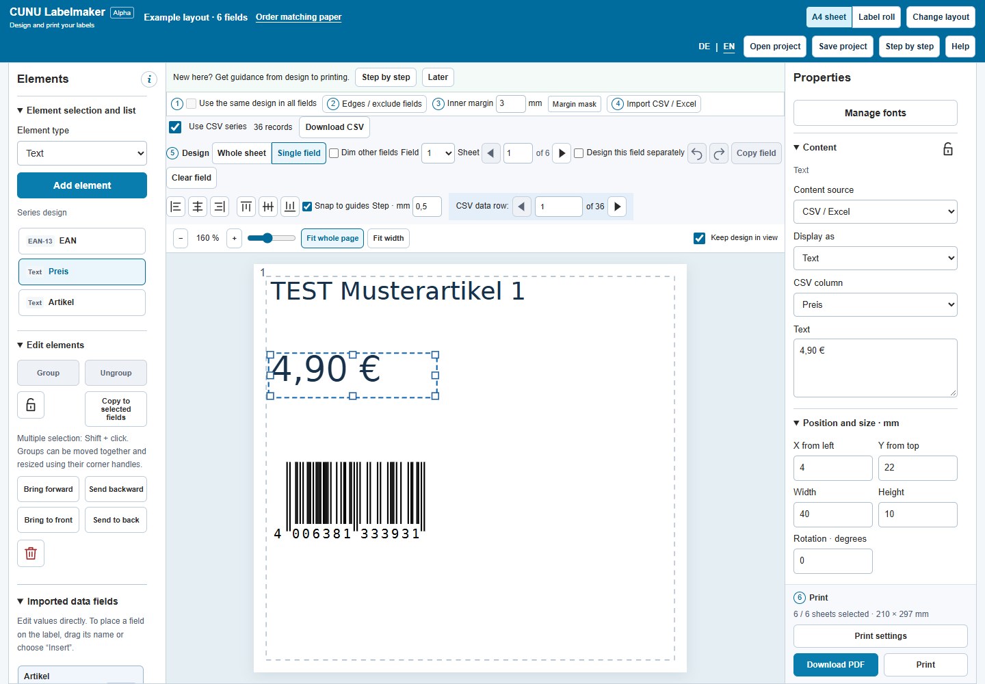Collapse the Element selection and list section

(77, 110)
